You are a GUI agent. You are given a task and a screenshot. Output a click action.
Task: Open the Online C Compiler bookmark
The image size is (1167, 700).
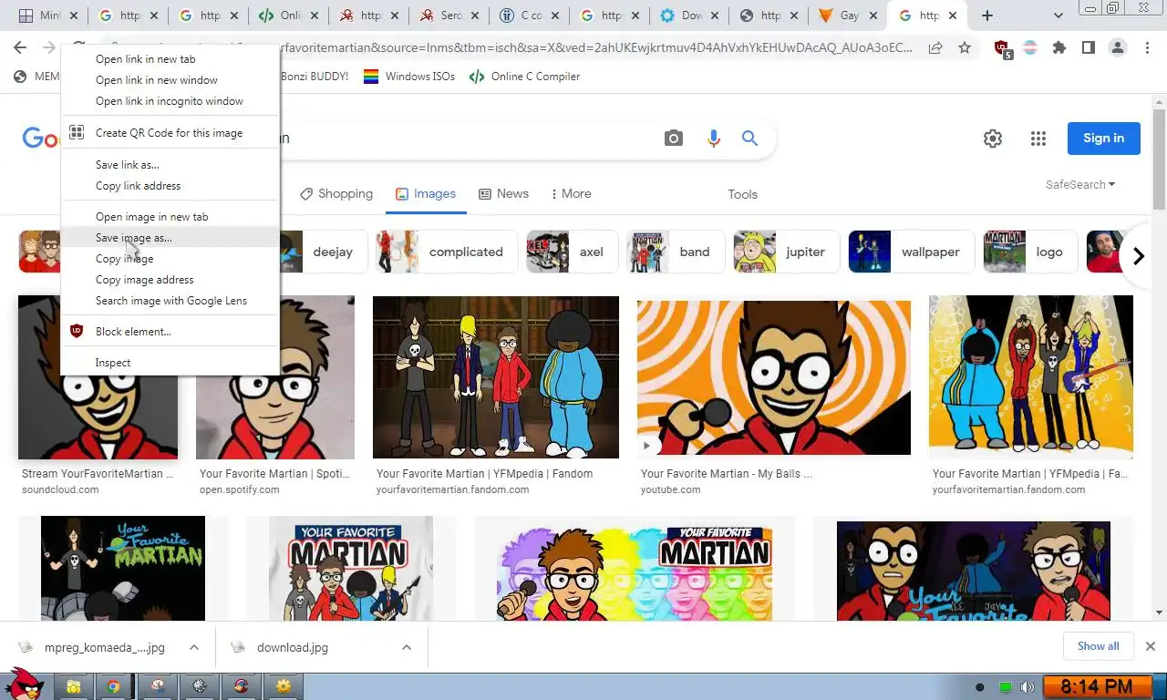click(524, 77)
